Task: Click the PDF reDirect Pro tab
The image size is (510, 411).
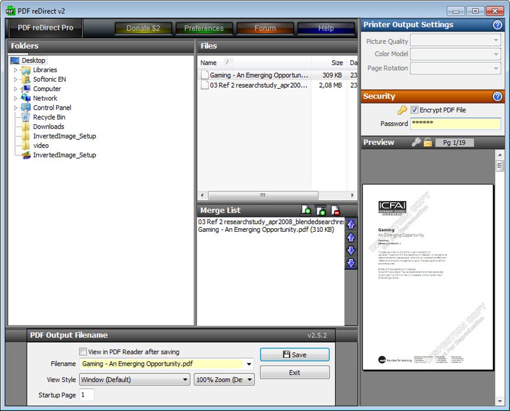Action: click(x=45, y=28)
